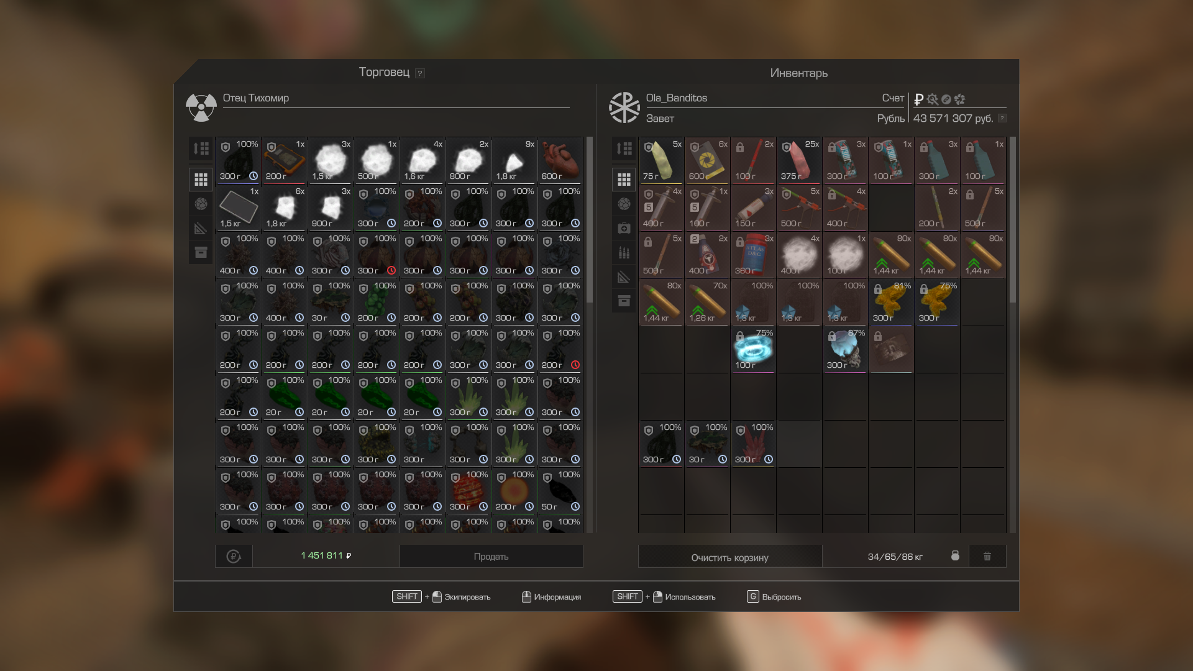
Task: Select the 150 г tube item 3x
Action: tap(753, 208)
